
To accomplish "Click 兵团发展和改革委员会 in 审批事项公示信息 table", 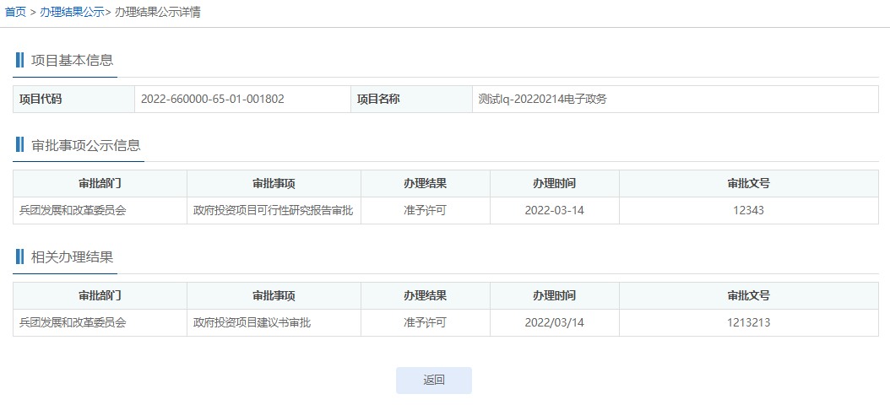I will point(73,210).
